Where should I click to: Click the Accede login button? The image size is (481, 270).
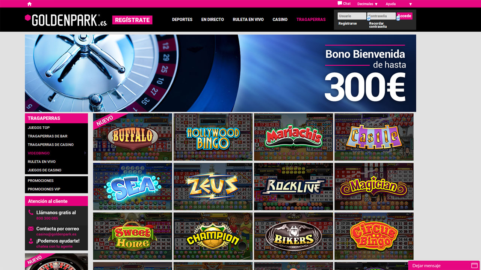pos(405,16)
